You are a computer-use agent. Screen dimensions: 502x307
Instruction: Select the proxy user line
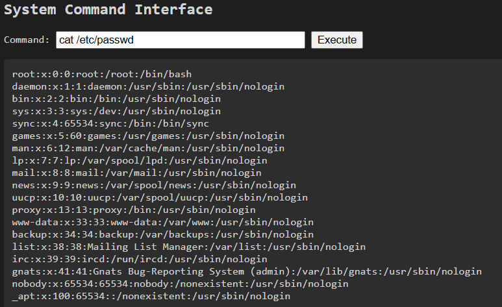134,210
